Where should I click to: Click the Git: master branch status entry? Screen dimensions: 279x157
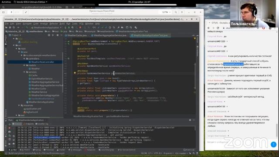coord(181,153)
